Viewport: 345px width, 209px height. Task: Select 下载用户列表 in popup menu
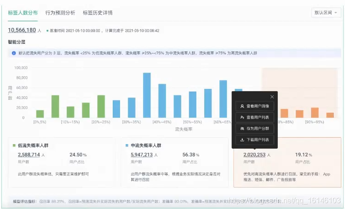pos(254,140)
